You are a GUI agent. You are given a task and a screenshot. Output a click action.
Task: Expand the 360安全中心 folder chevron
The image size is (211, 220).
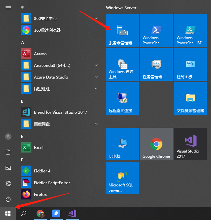(x=96, y=18)
